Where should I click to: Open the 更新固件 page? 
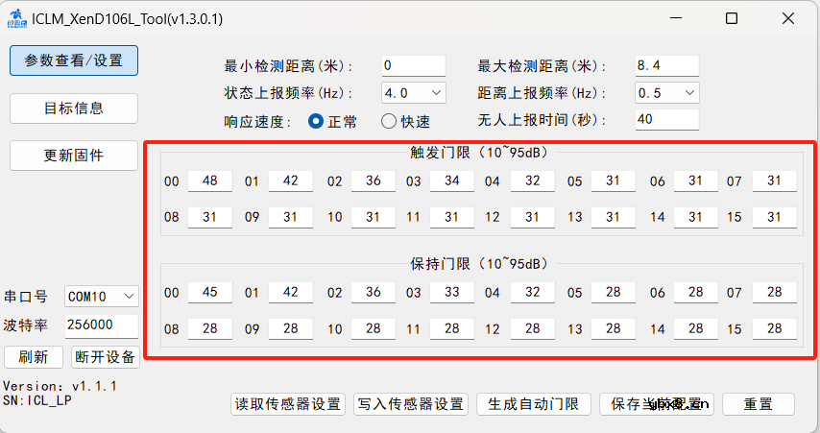pos(74,156)
